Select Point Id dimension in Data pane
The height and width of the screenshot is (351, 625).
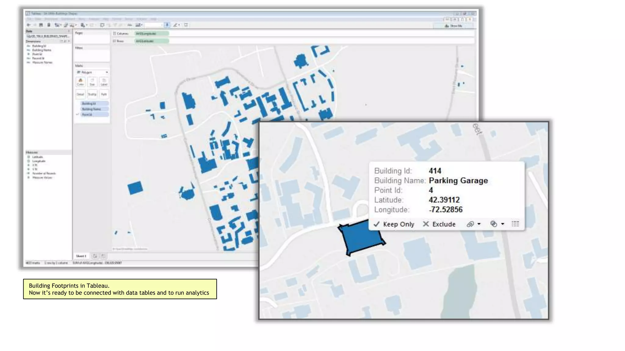37,54
